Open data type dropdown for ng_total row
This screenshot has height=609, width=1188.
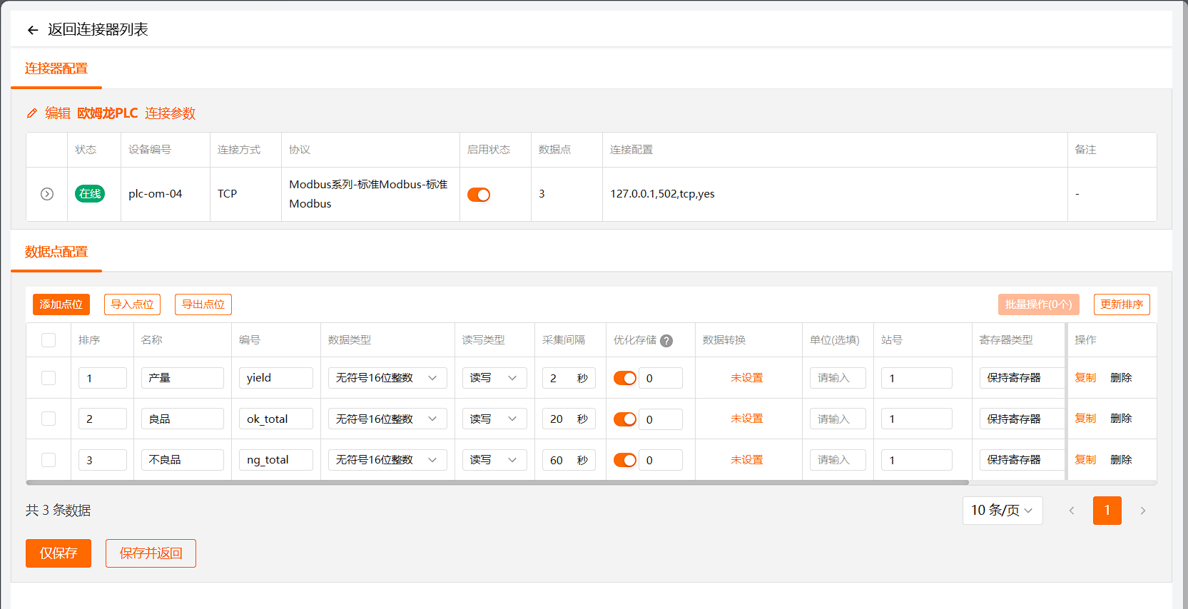tap(387, 460)
